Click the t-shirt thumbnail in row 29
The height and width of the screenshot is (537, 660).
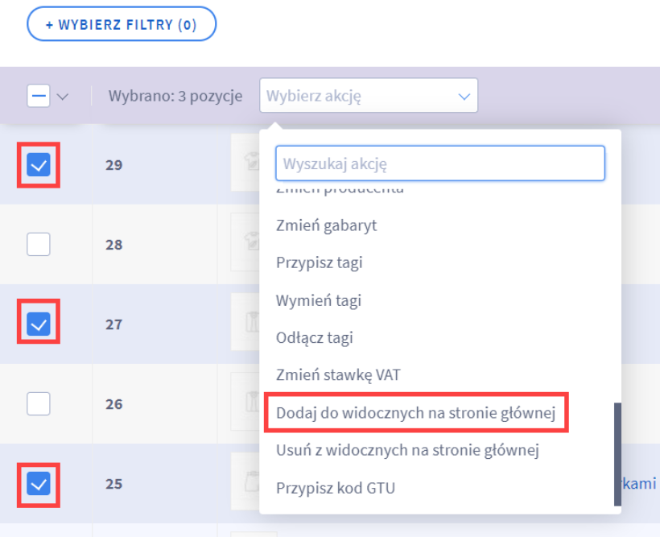(245, 163)
